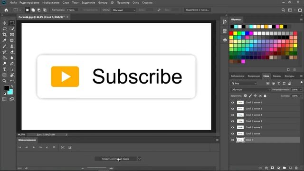The height and width of the screenshot is (171, 304).
Task: Pick the red swatch starting the first grid row
Action: click(x=231, y=33)
